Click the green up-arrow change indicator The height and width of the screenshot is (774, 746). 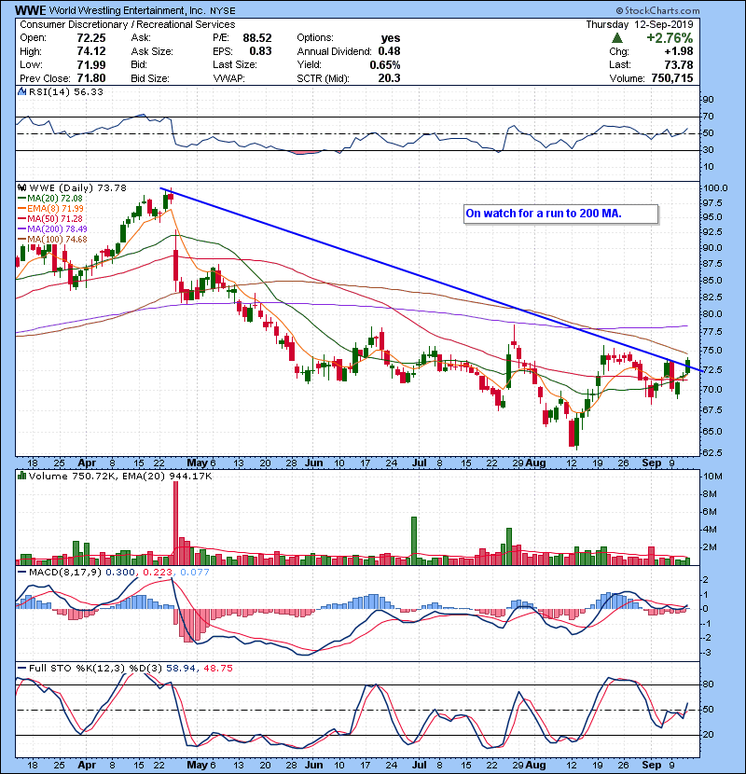[616, 38]
